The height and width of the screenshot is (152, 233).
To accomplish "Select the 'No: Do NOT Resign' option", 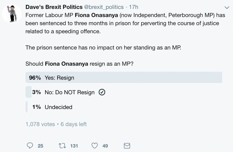I will coord(70,92).
